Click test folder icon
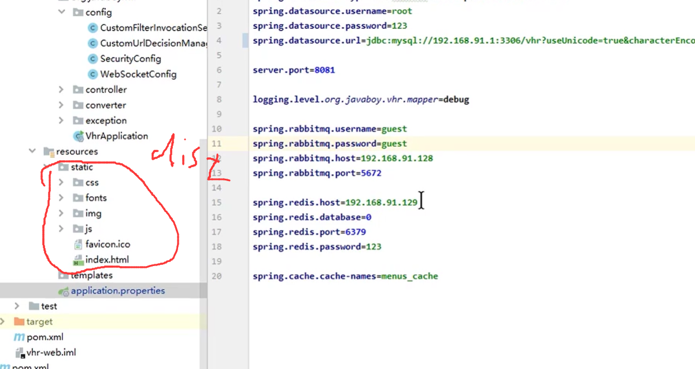 pyautogui.click(x=34, y=306)
